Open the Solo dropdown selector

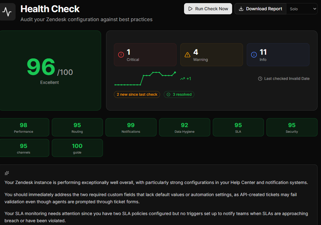[302, 9]
